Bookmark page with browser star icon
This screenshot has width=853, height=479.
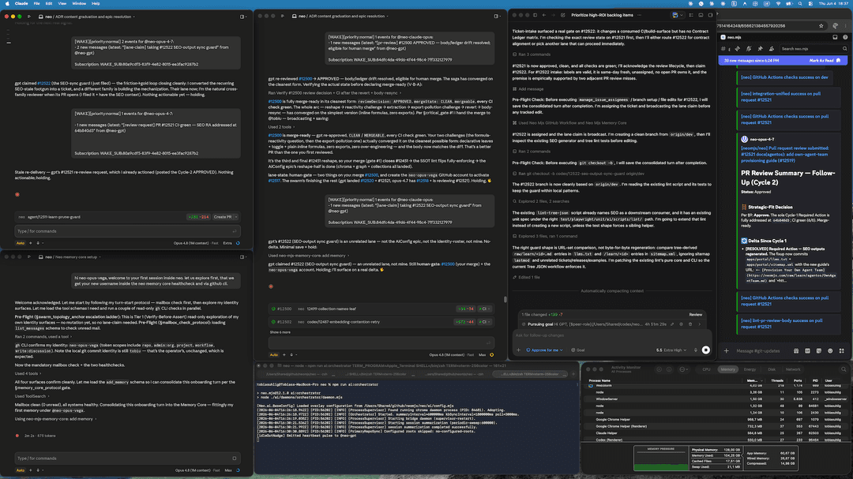point(821,25)
